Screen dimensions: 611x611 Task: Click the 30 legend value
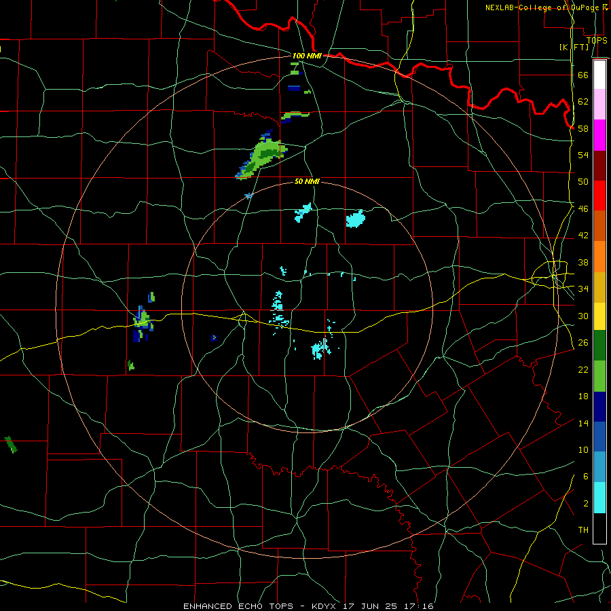583,316
